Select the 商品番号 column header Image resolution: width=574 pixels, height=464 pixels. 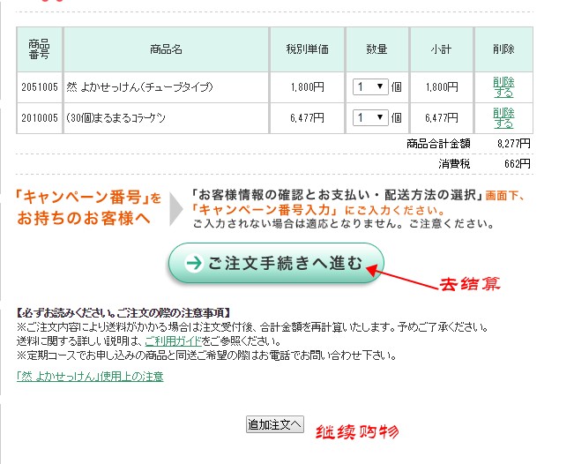tap(39, 49)
